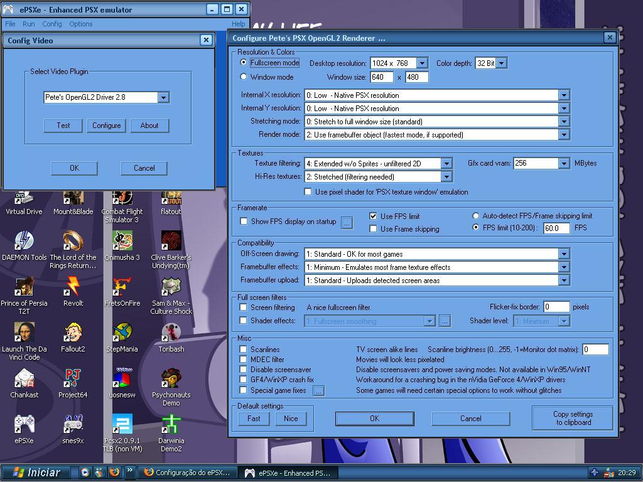Launch the Mount&Blade desktop shortcut

coord(73,203)
